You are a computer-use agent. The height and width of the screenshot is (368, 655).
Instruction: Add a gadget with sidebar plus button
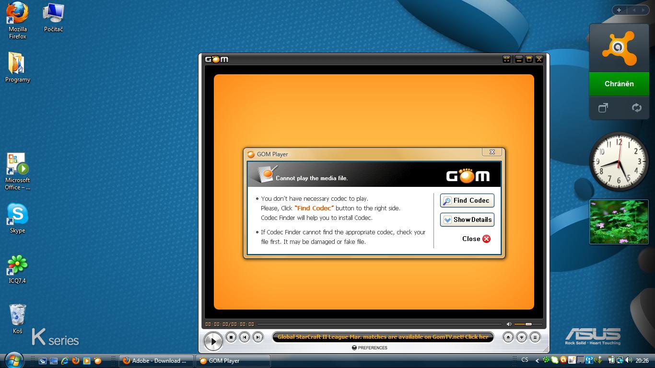pos(619,10)
